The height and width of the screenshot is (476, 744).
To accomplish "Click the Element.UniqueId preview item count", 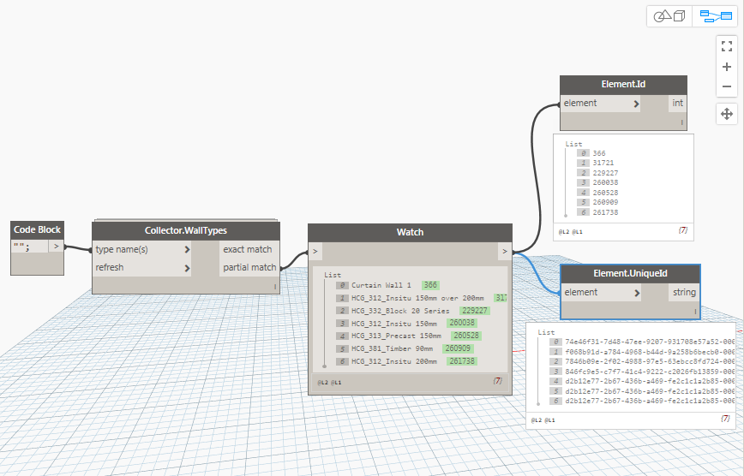I will 725,418.
